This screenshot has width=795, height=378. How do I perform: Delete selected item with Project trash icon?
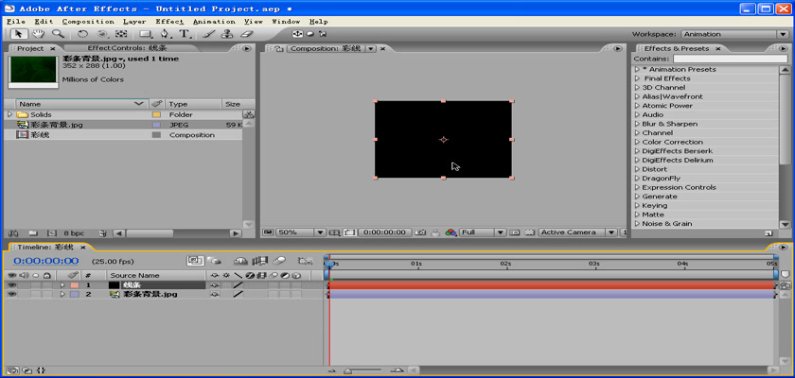(x=103, y=233)
